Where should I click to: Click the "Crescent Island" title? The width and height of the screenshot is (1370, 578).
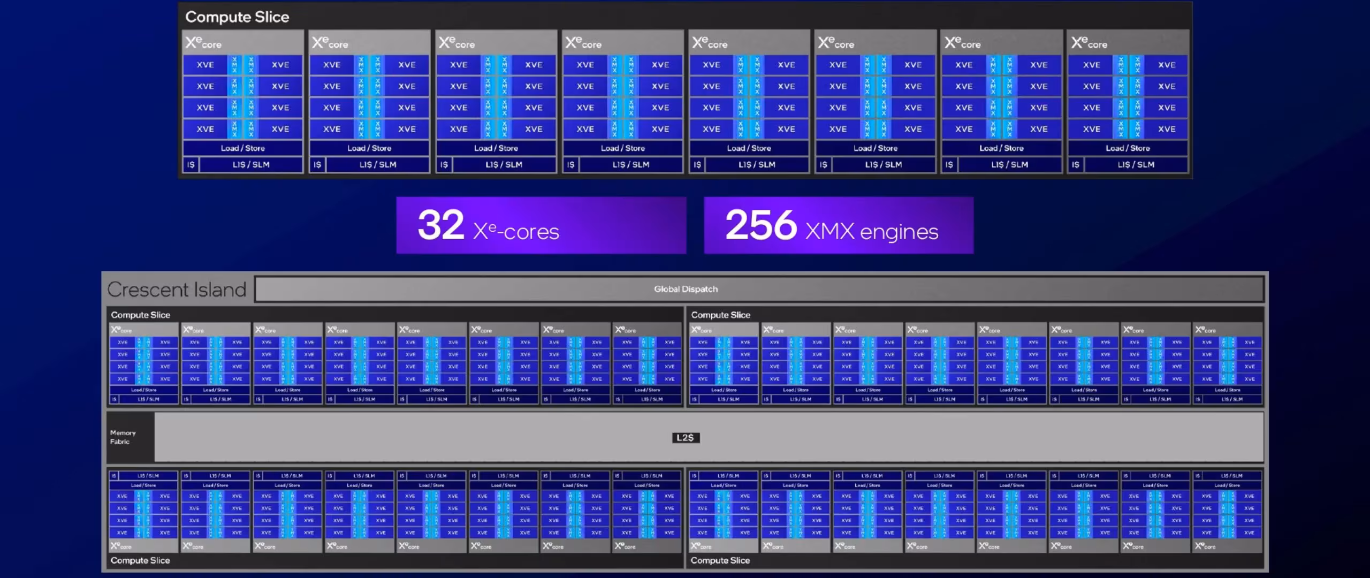pos(177,290)
